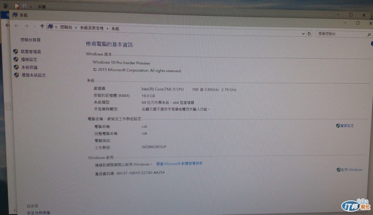Expand chevron after 系統及安全性 breadcrumb
This screenshot has width=373, height=215.
point(108,28)
